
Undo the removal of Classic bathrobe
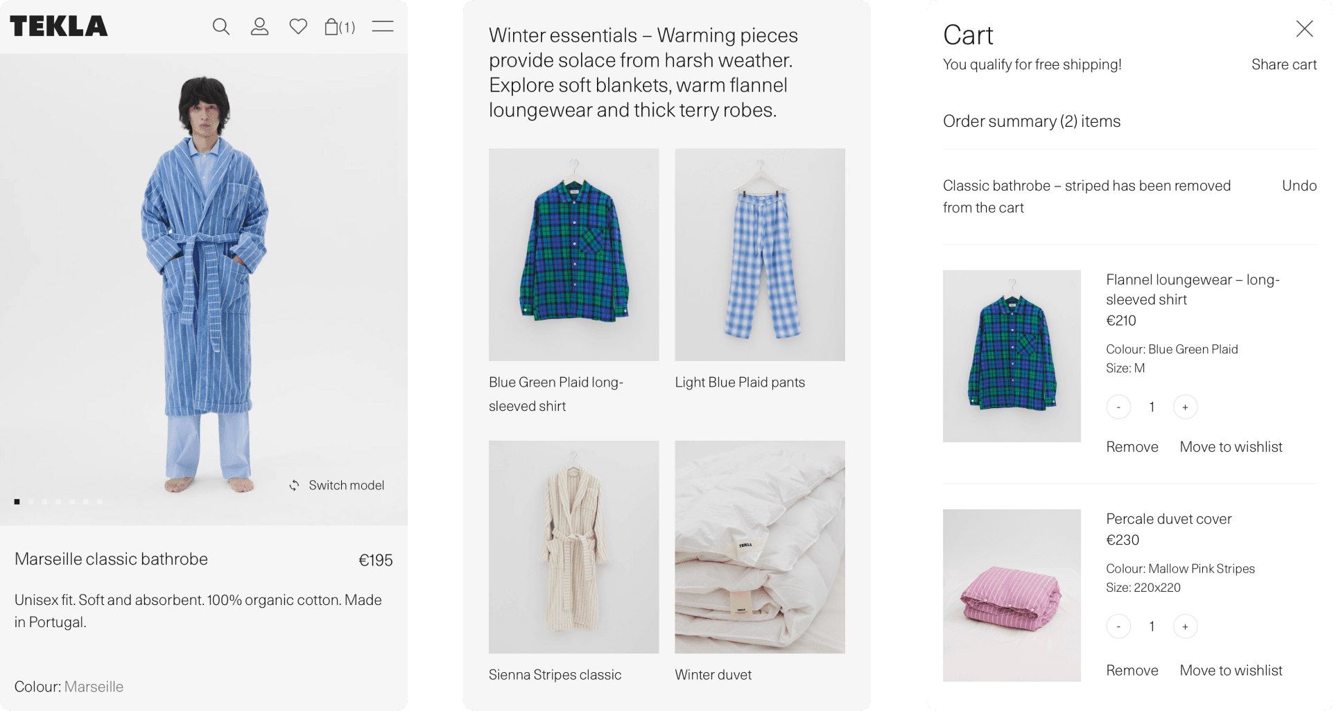(1299, 186)
